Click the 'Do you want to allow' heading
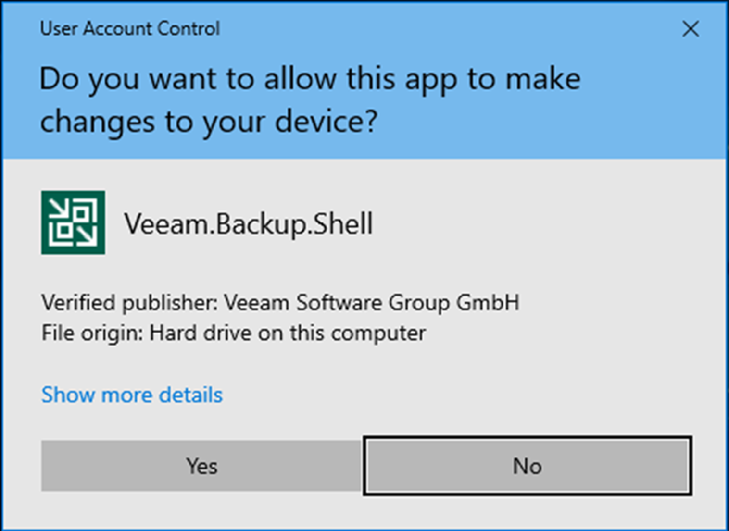729x531 pixels. 310,100
